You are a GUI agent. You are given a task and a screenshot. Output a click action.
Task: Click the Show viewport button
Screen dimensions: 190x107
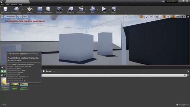pyautogui.click(x=25, y=17)
